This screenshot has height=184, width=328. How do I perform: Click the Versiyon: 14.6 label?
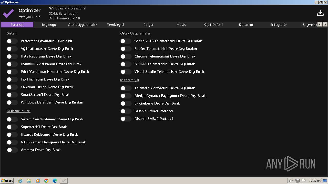(x=29, y=17)
